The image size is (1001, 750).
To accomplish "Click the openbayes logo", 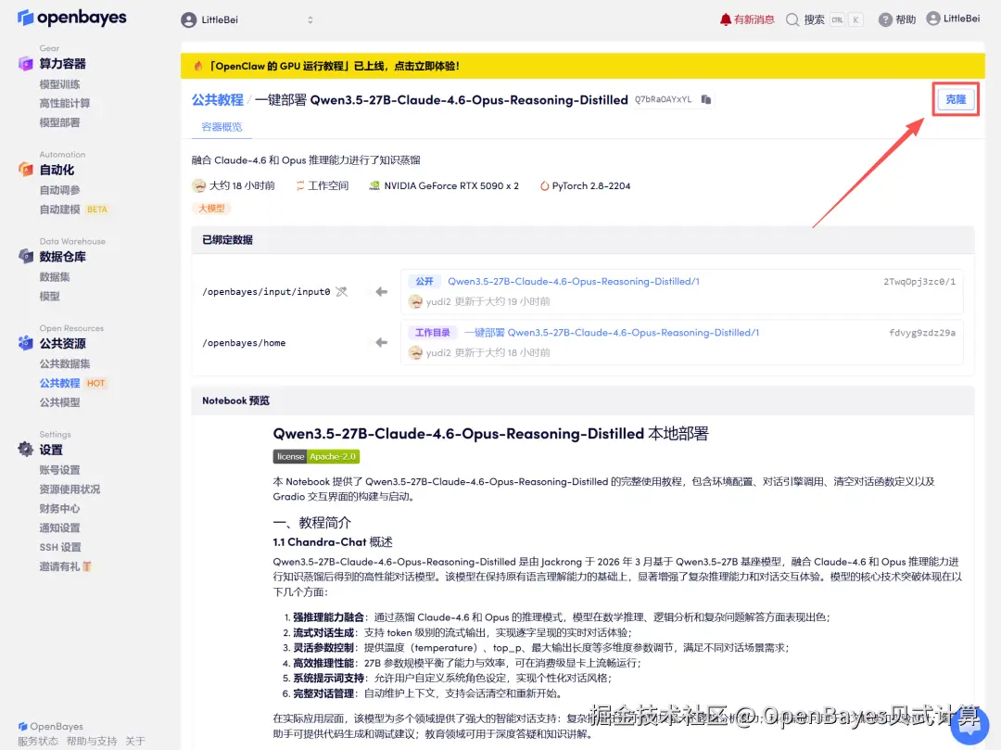I will point(71,18).
